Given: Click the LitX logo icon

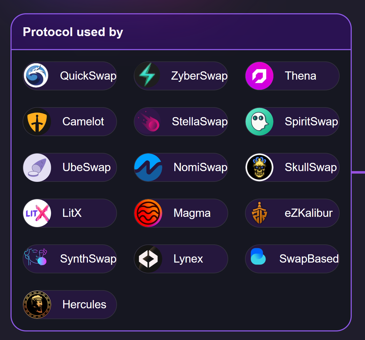Looking at the screenshot, I should 37,213.
